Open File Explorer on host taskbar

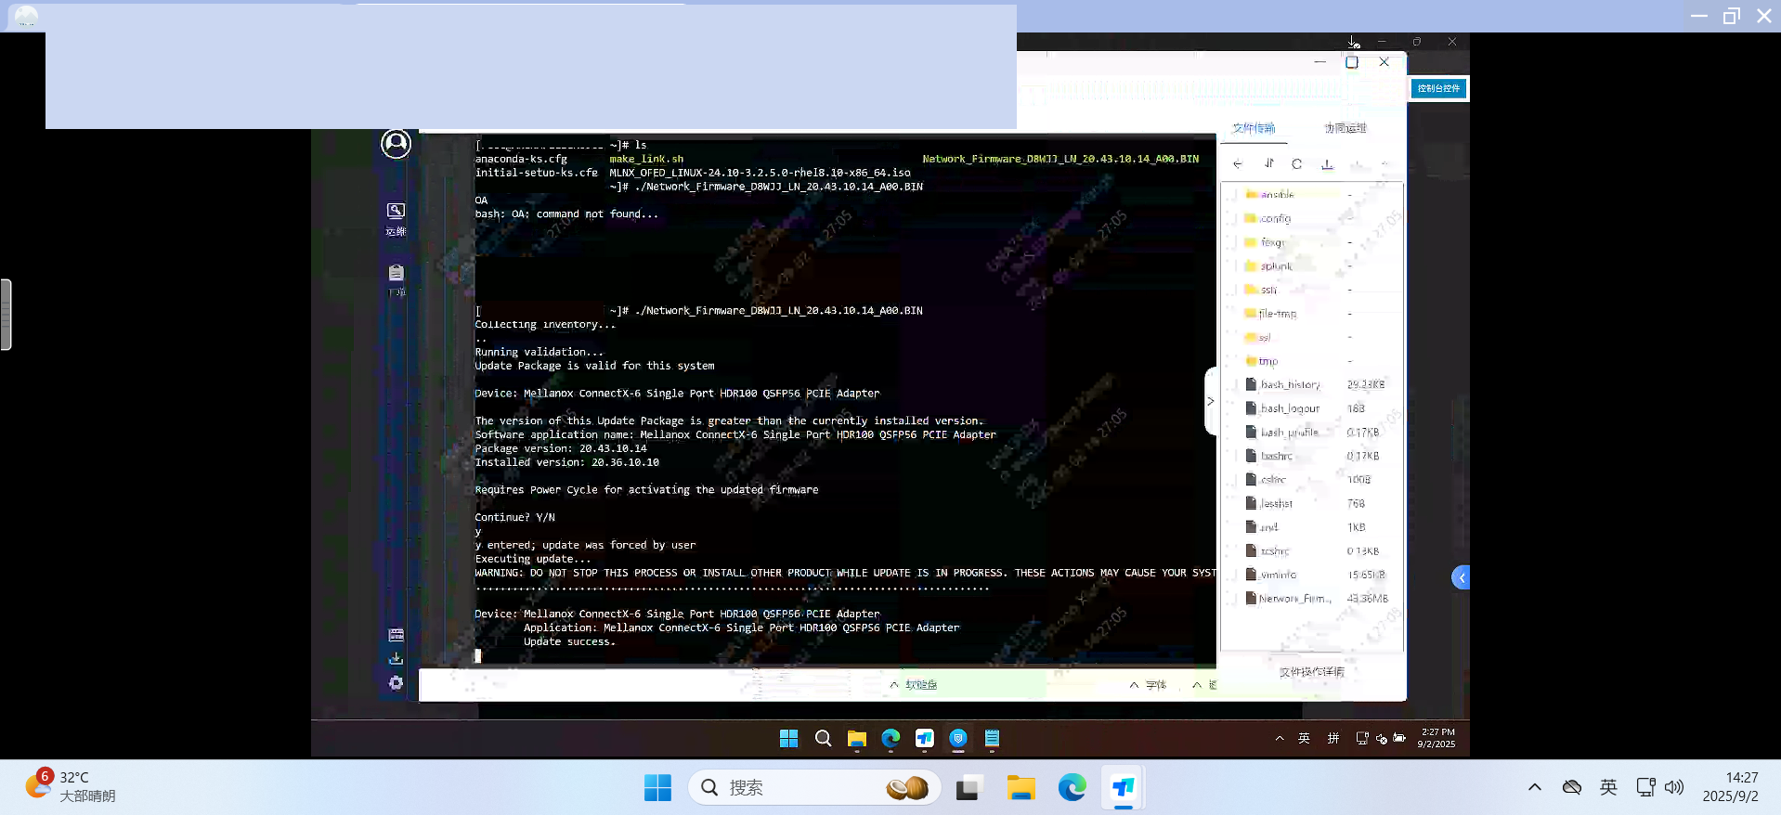(x=1021, y=788)
